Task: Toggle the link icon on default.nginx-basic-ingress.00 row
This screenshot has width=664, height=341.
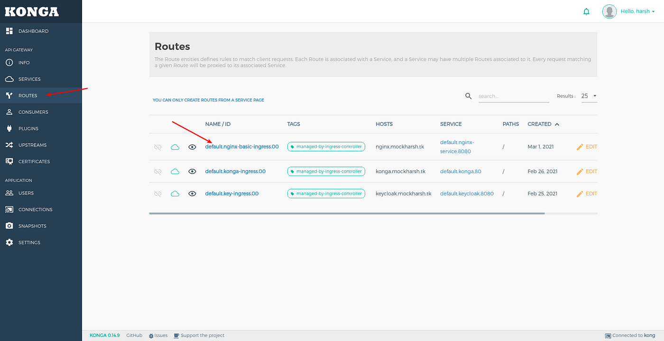Action: (x=157, y=147)
